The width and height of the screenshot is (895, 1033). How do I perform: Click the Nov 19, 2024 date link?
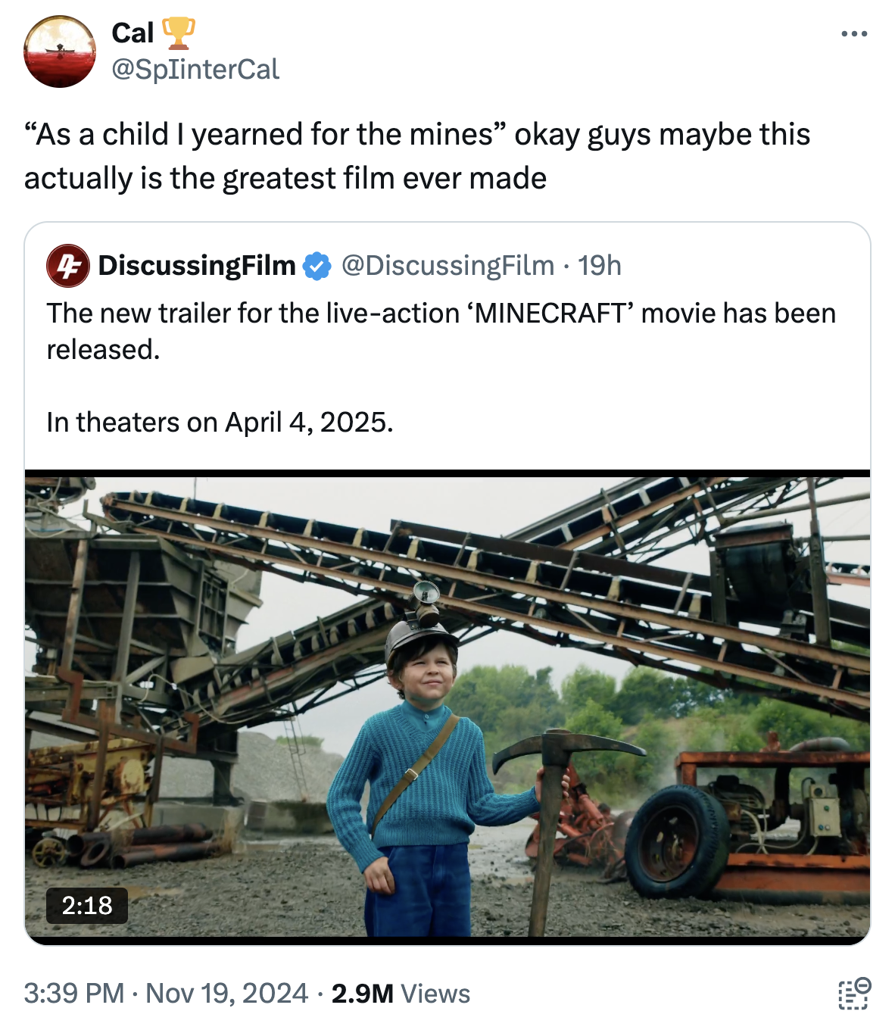227,994
